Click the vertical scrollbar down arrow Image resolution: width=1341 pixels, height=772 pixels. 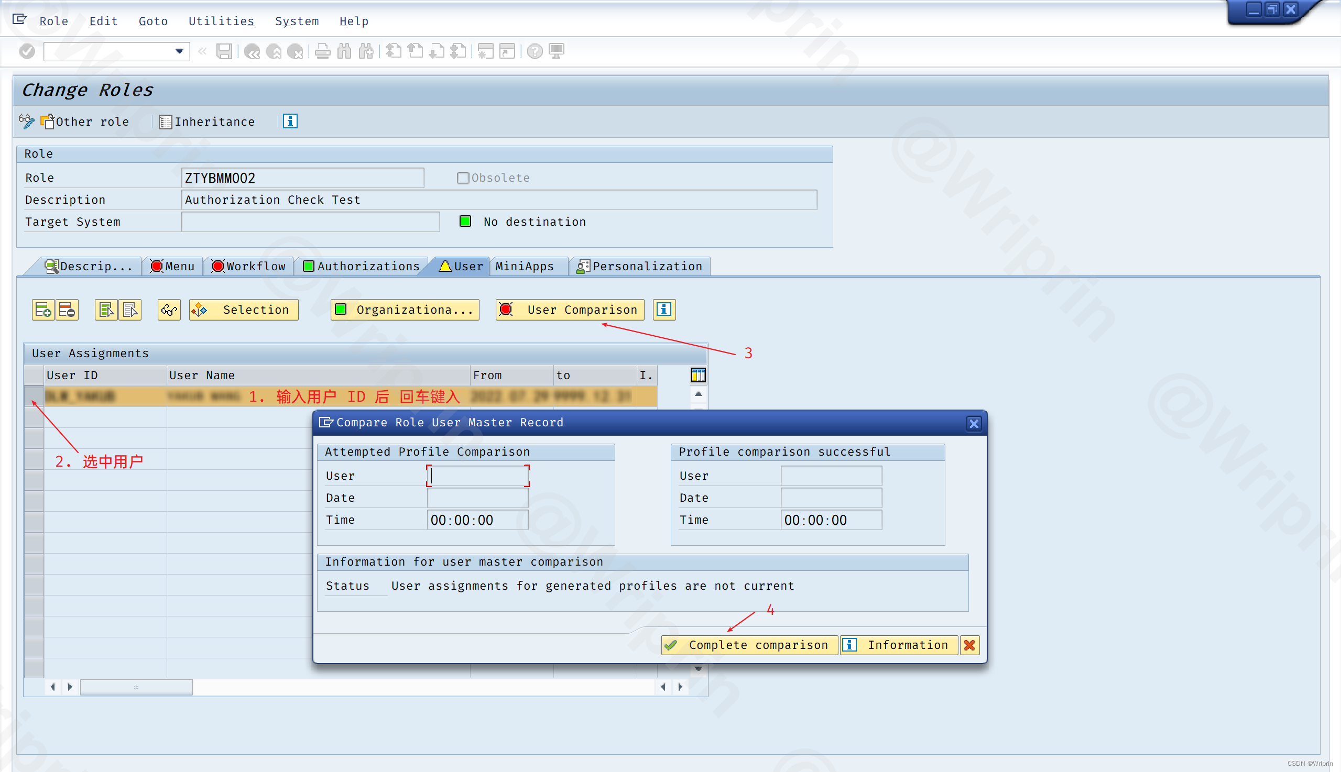click(x=699, y=669)
